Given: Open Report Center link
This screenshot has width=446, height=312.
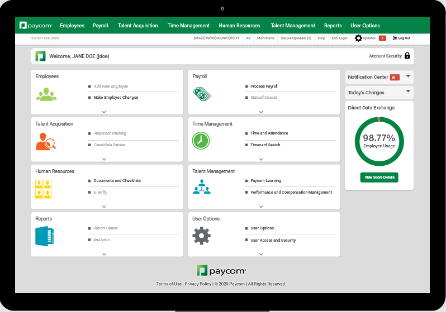Looking at the screenshot, I should [106, 228].
